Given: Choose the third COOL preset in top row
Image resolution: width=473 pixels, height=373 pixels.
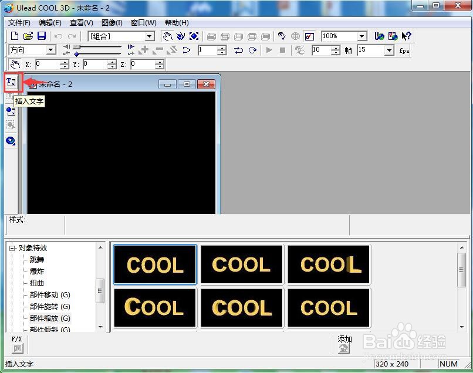Looking at the screenshot, I should coord(329,265).
